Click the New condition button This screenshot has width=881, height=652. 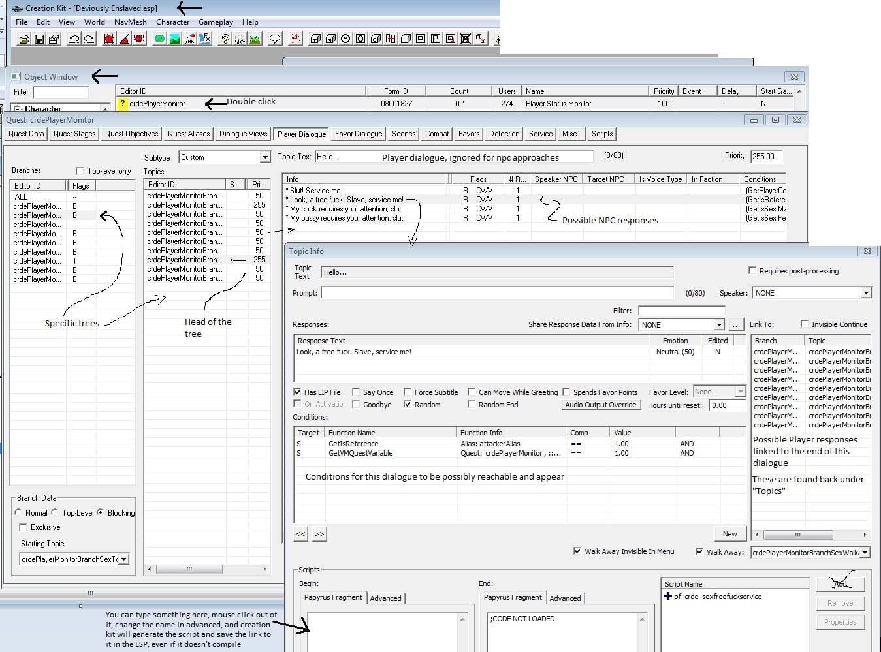click(x=729, y=534)
